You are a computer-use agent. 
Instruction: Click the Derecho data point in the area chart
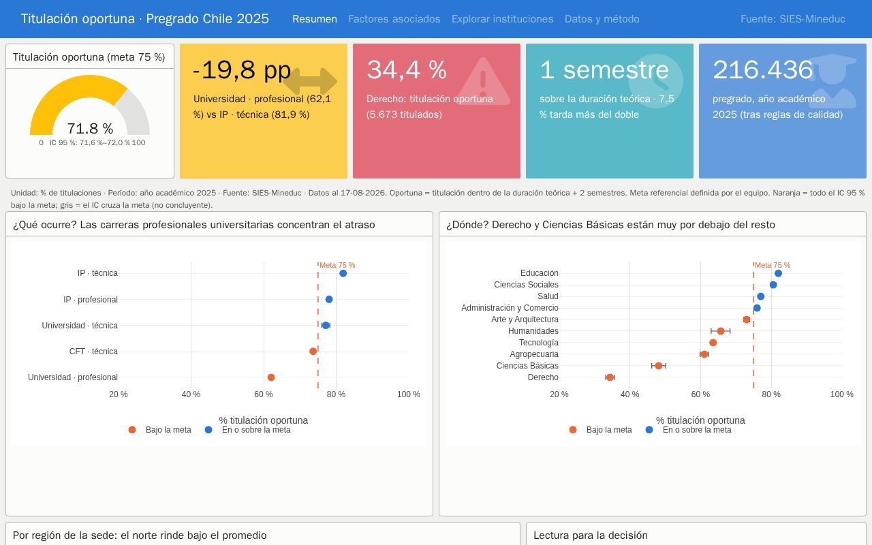coord(610,377)
